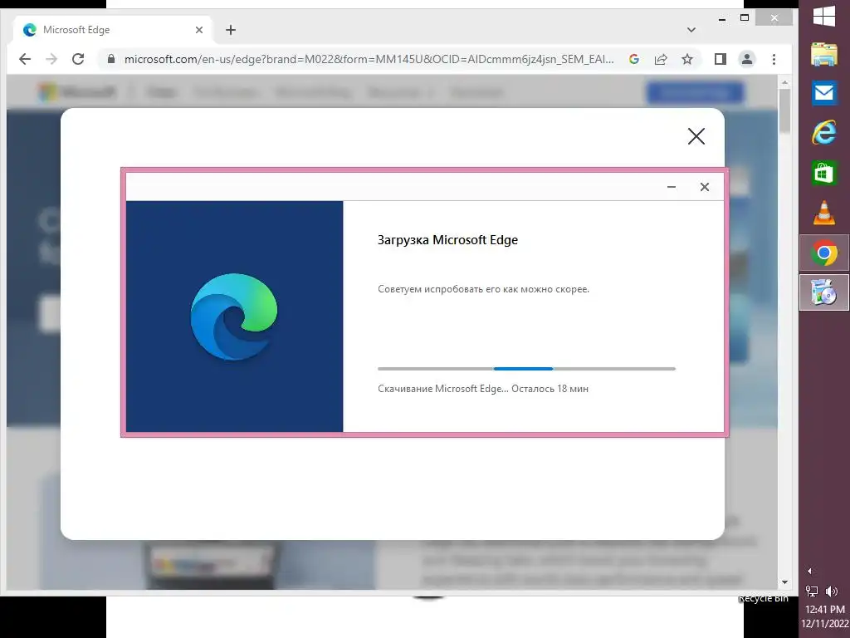Launch Internet Explorer from taskbar

click(x=824, y=132)
